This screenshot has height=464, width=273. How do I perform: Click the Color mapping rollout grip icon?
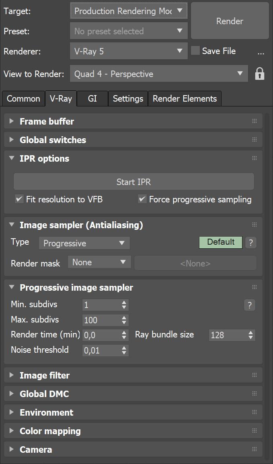254,431
